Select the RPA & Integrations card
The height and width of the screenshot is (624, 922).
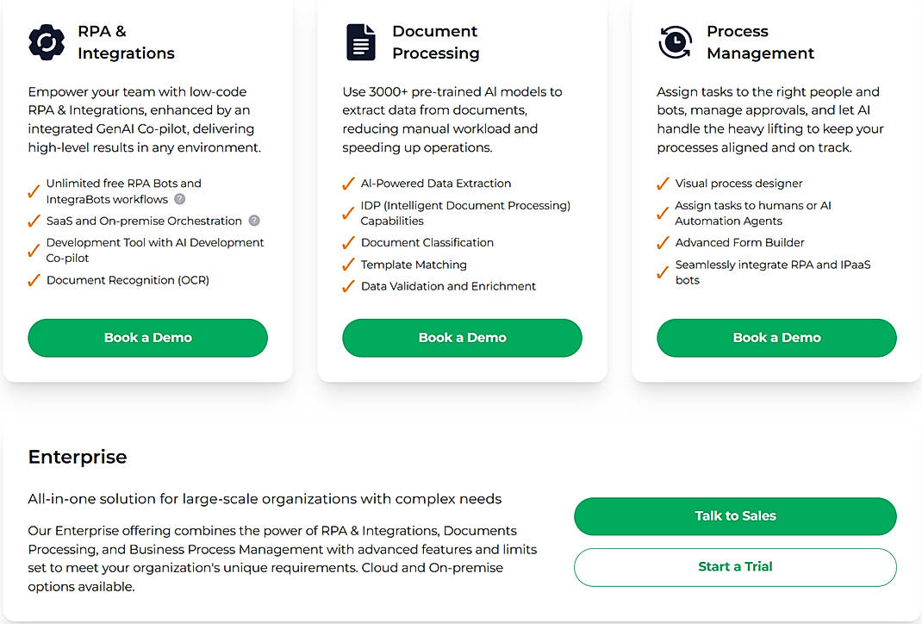pyautogui.click(x=146, y=190)
